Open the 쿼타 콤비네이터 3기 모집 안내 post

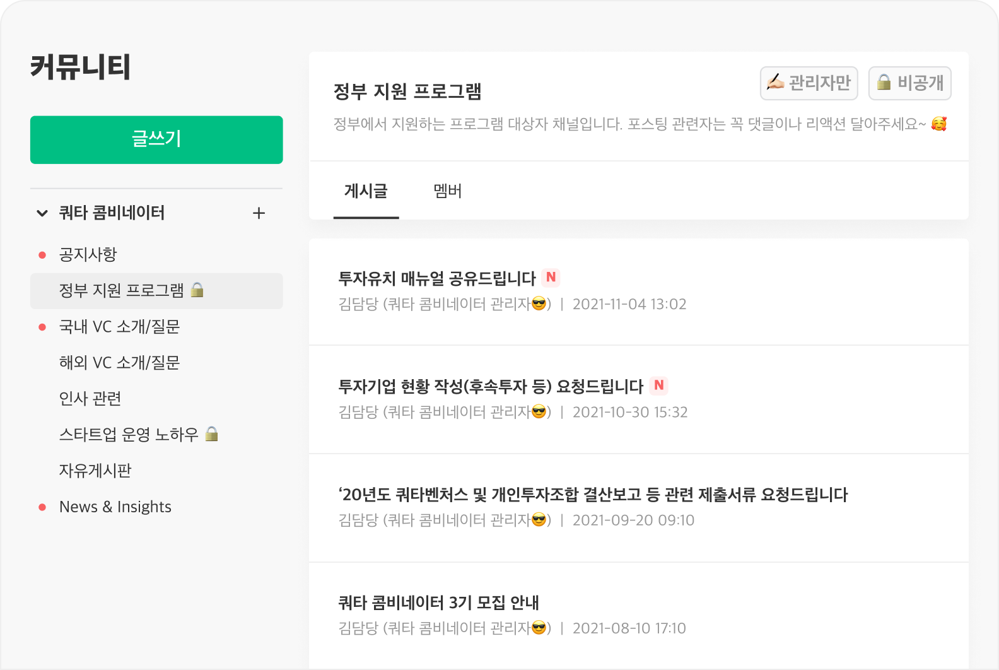pyautogui.click(x=438, y=602)
